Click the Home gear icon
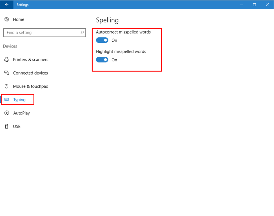Image resolution: width=274 pixels, height=216 pixels. 7,19
